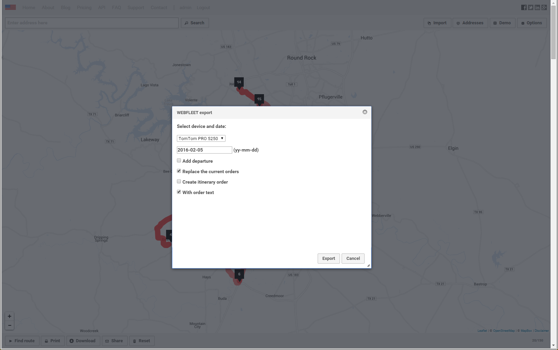Open the Pricing page

coord(84,7)
